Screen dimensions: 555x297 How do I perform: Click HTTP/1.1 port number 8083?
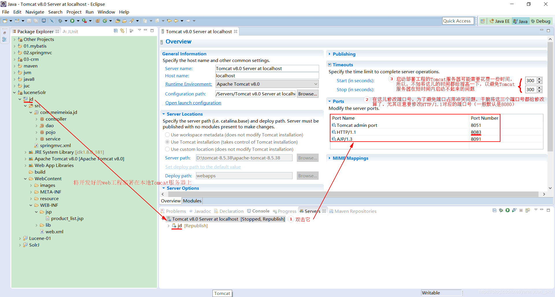pos(476,132)
